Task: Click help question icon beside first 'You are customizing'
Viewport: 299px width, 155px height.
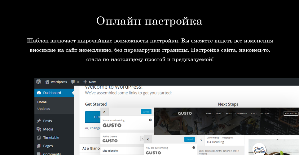Action: tap(150, 120)
